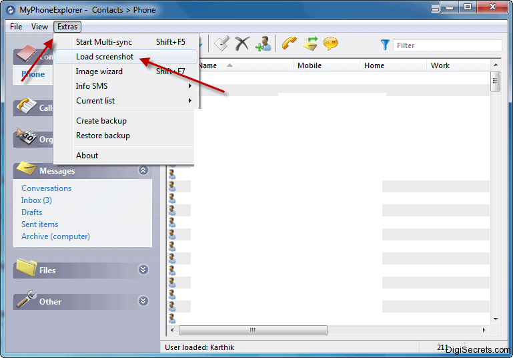Click the Filter input field
This screenshot has width=513, height=358.
pos(447,45)
